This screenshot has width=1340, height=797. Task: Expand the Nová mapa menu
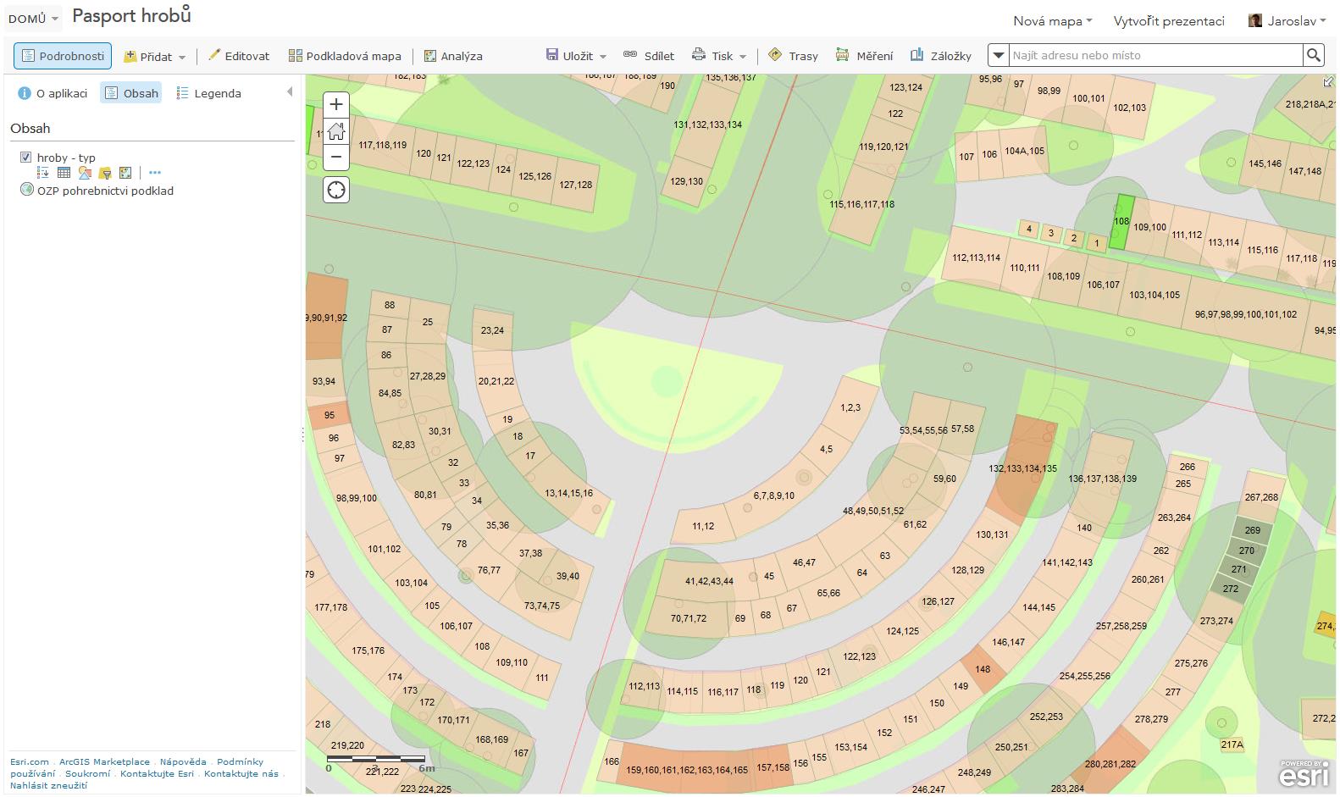click(1053, 21)
